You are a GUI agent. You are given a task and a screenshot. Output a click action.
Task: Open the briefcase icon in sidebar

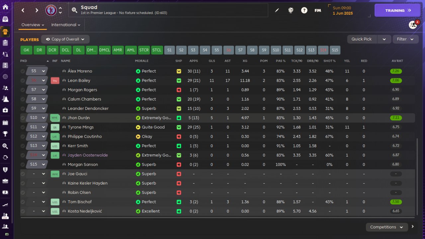pos(5,181)
